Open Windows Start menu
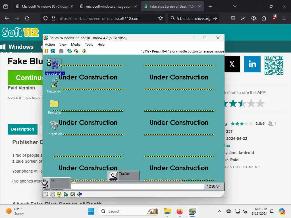The height and width of the screenshot is (218, 291). 91,211
